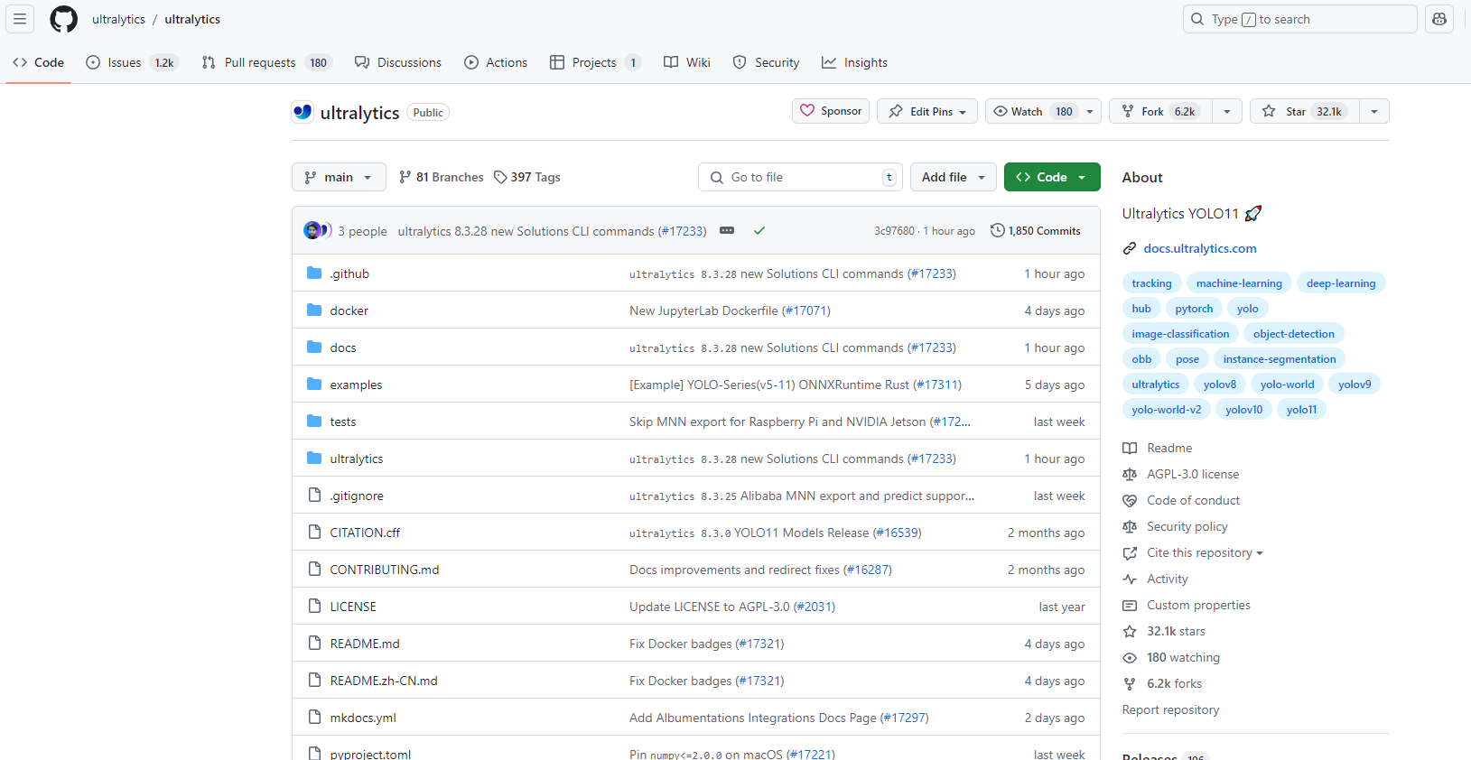Viewport: 1471px width, 760px height.
Task: Click the instance-segmentation topic tag
Action: 1280,358
